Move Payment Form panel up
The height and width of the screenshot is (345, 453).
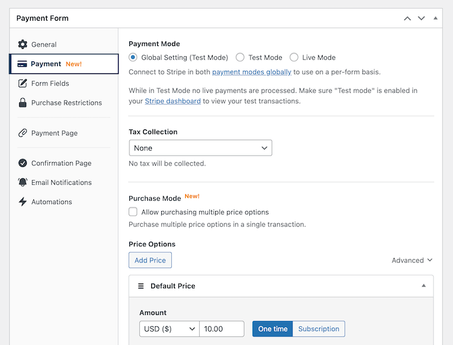407,18
